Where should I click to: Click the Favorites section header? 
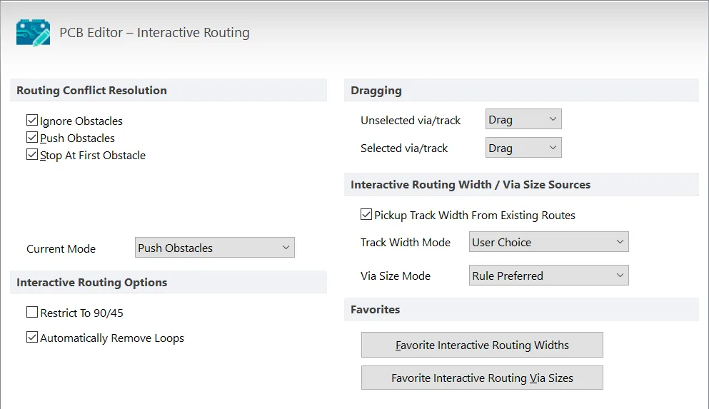376,310
